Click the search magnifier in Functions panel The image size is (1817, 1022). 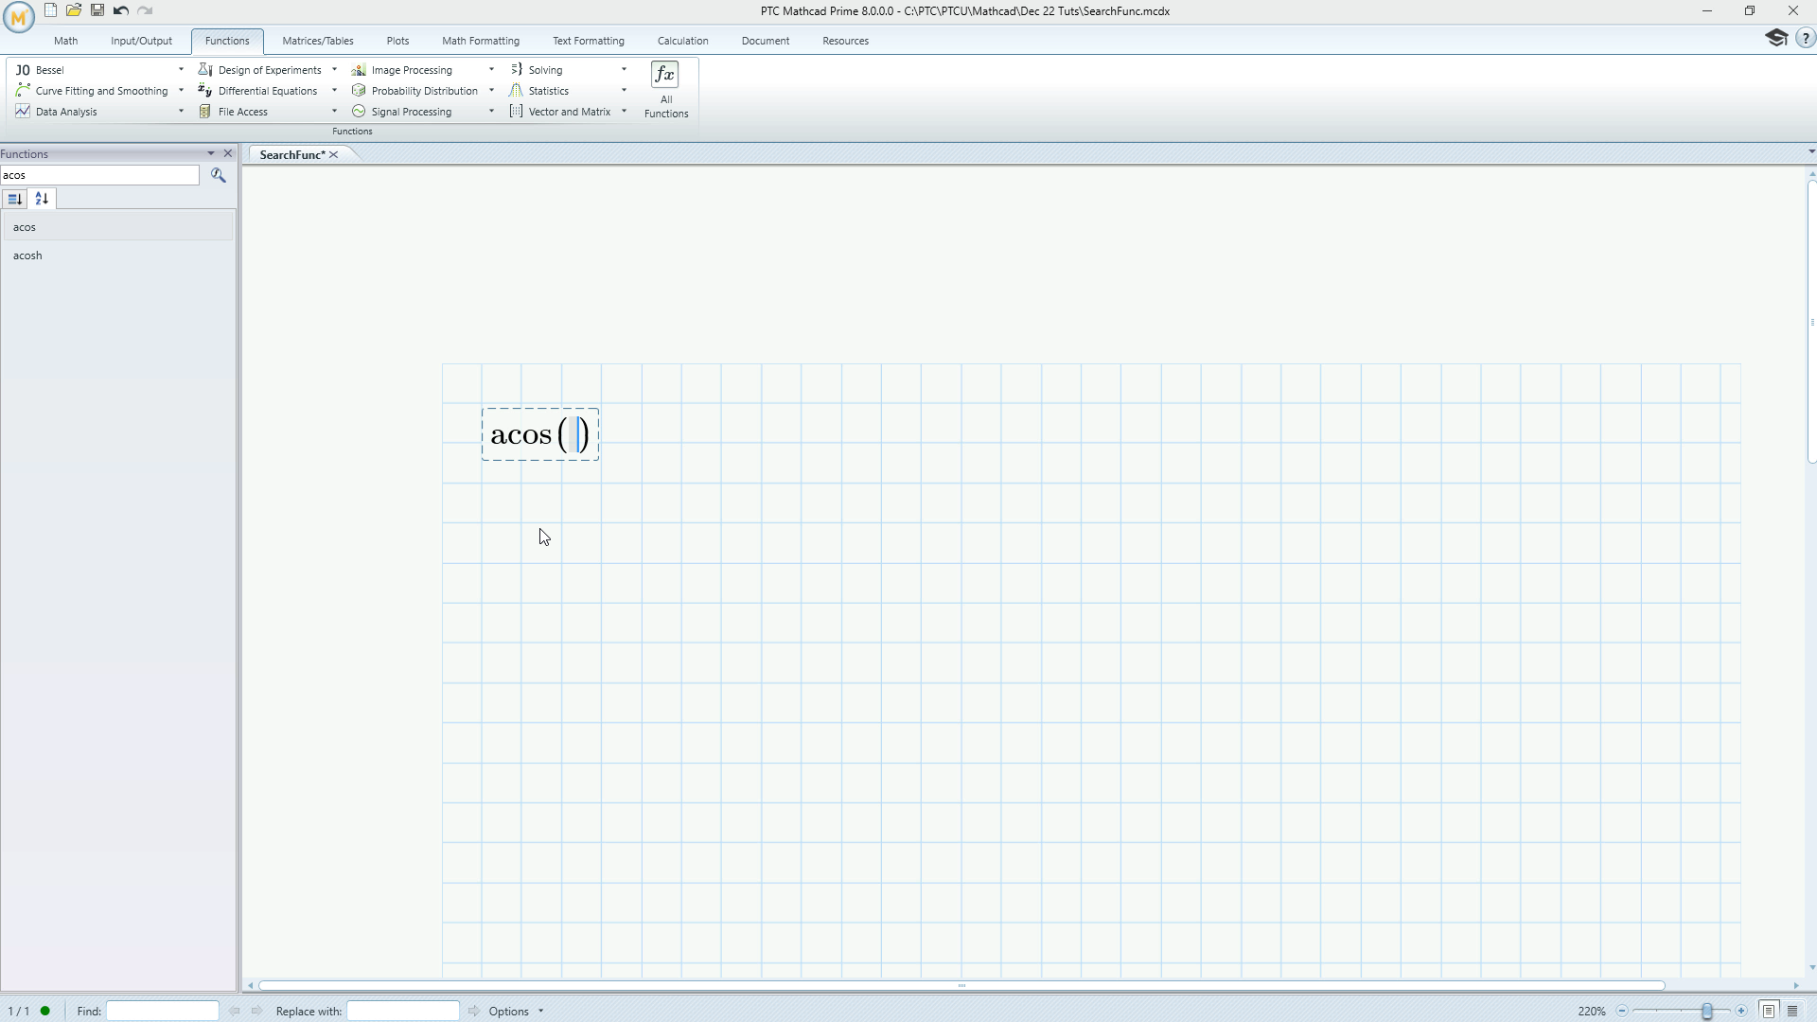tap(219, 175)
